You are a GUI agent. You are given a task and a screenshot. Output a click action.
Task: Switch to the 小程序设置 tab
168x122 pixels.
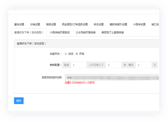click(x=139, y=25)
